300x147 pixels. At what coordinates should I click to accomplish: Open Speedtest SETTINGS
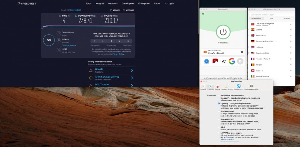[128, 10]
